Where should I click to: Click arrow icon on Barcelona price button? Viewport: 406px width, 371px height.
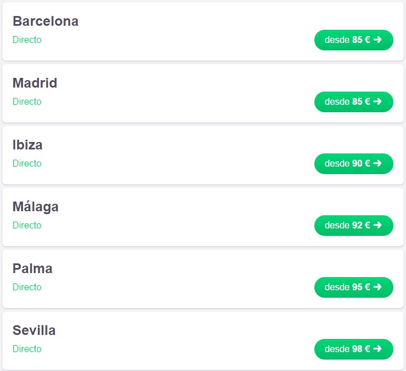pyautogui.click(x=377, y=40)
